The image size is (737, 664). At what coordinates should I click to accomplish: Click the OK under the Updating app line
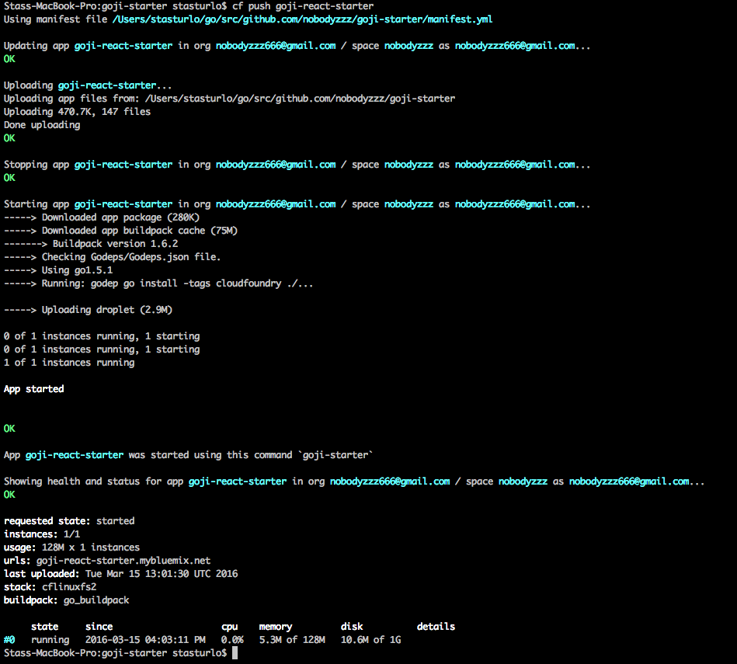[9, 59]
